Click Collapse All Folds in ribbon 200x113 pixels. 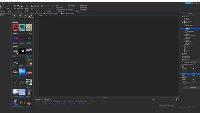(83, 9)
